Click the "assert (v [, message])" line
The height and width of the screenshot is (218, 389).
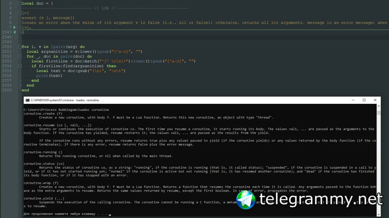(48, 18)
